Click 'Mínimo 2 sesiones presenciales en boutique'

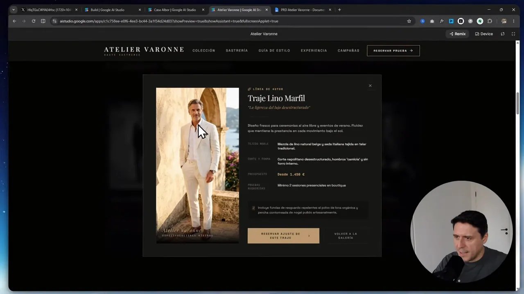(x=312, y=185)
